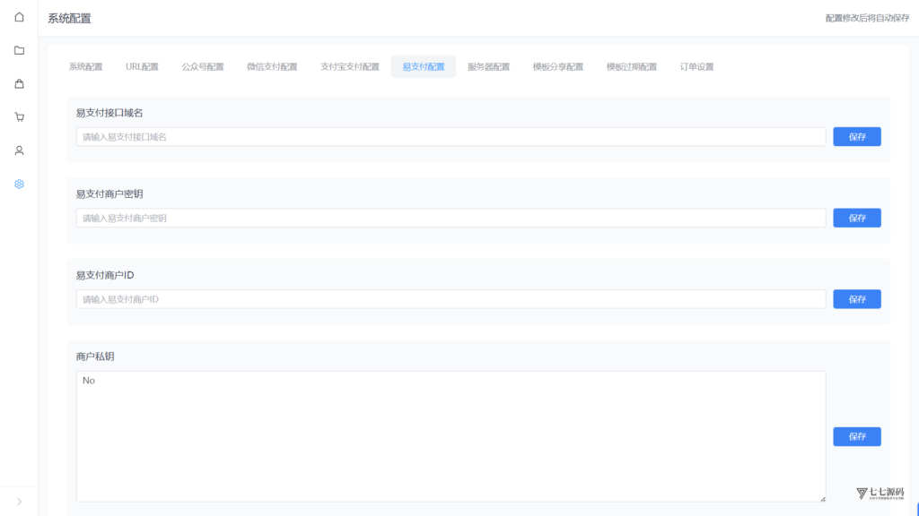The image size is (919, 516).
Task: Click the 易支付商户密钥 label
Action: [x=109, y=194]
